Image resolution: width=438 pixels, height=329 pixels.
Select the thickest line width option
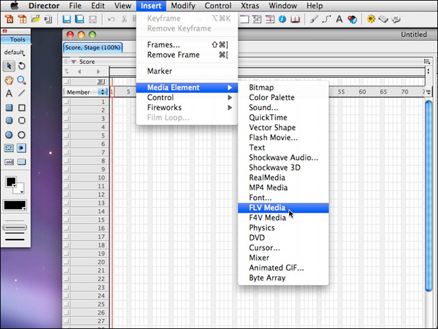click(14, 240)
